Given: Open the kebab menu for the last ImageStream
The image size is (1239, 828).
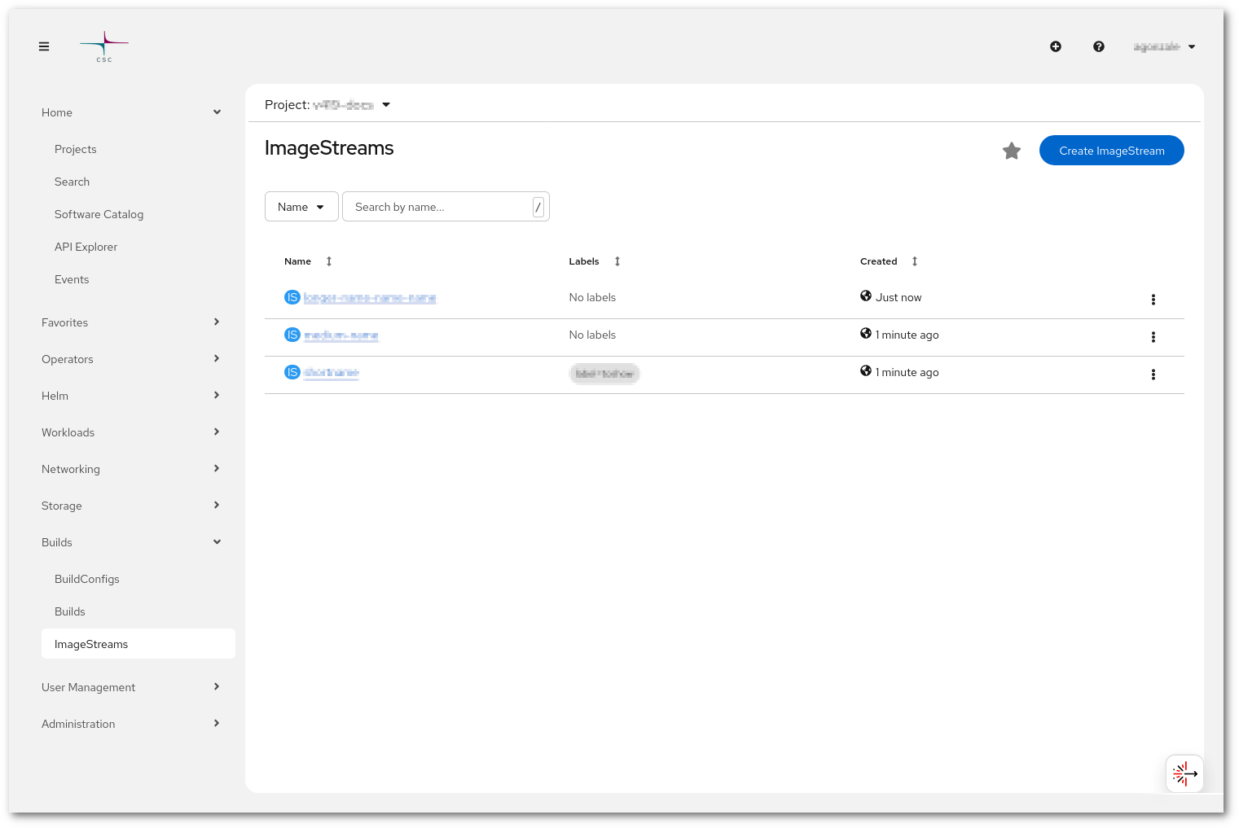Looking at the screenshot, I should (1153, 375).
